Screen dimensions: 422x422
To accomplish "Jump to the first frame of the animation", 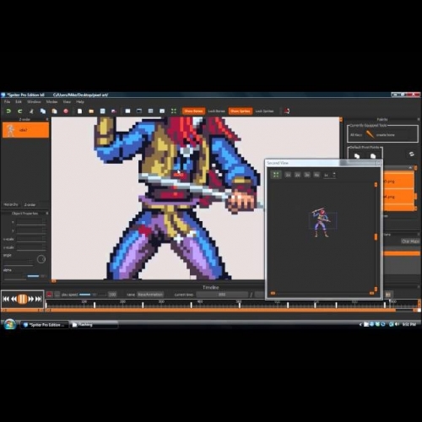I will click(x=6, y=299).
